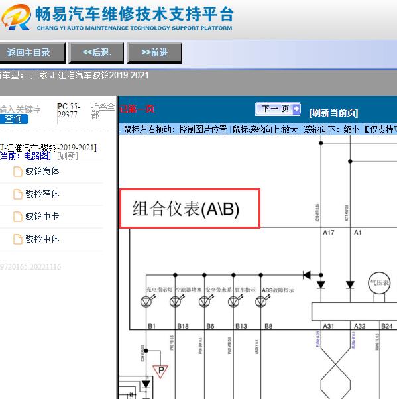Click the 驻车指示 lamp symbol
Viewport: 397px width, 399px height.
tap(235, 302)
